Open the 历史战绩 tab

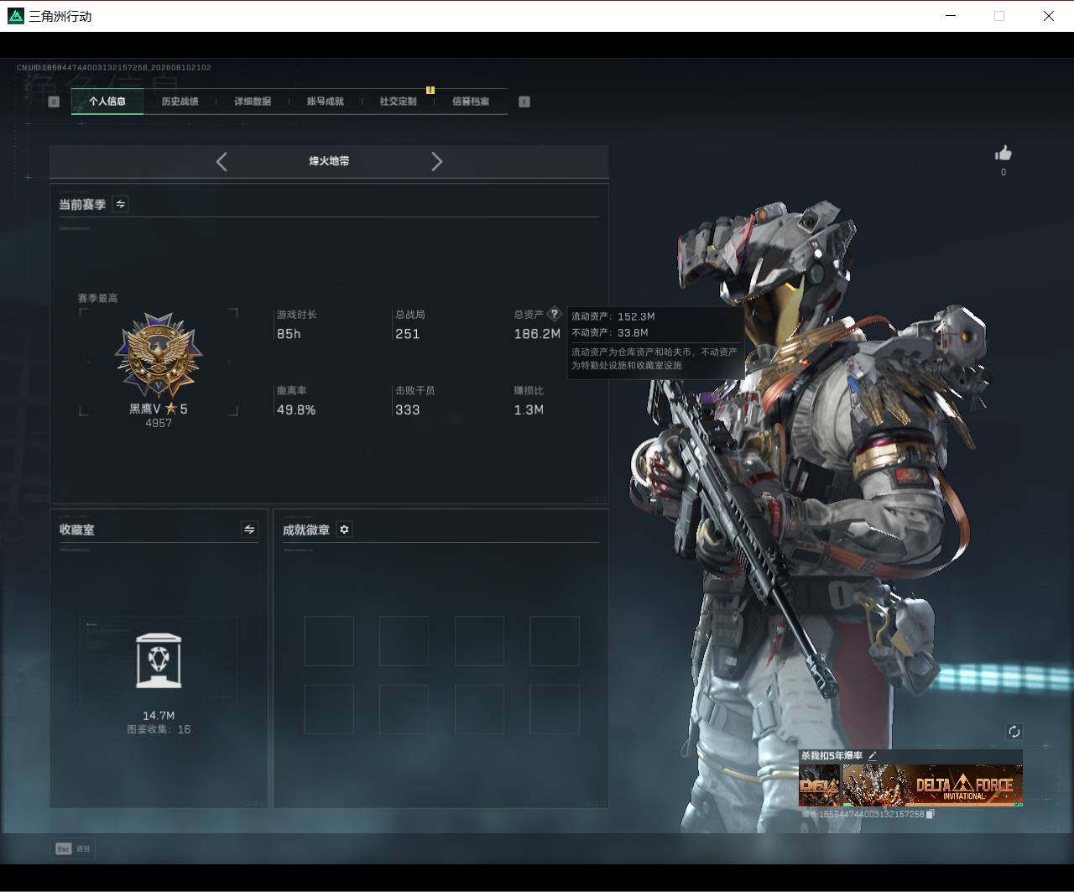(x=180, y=102)
